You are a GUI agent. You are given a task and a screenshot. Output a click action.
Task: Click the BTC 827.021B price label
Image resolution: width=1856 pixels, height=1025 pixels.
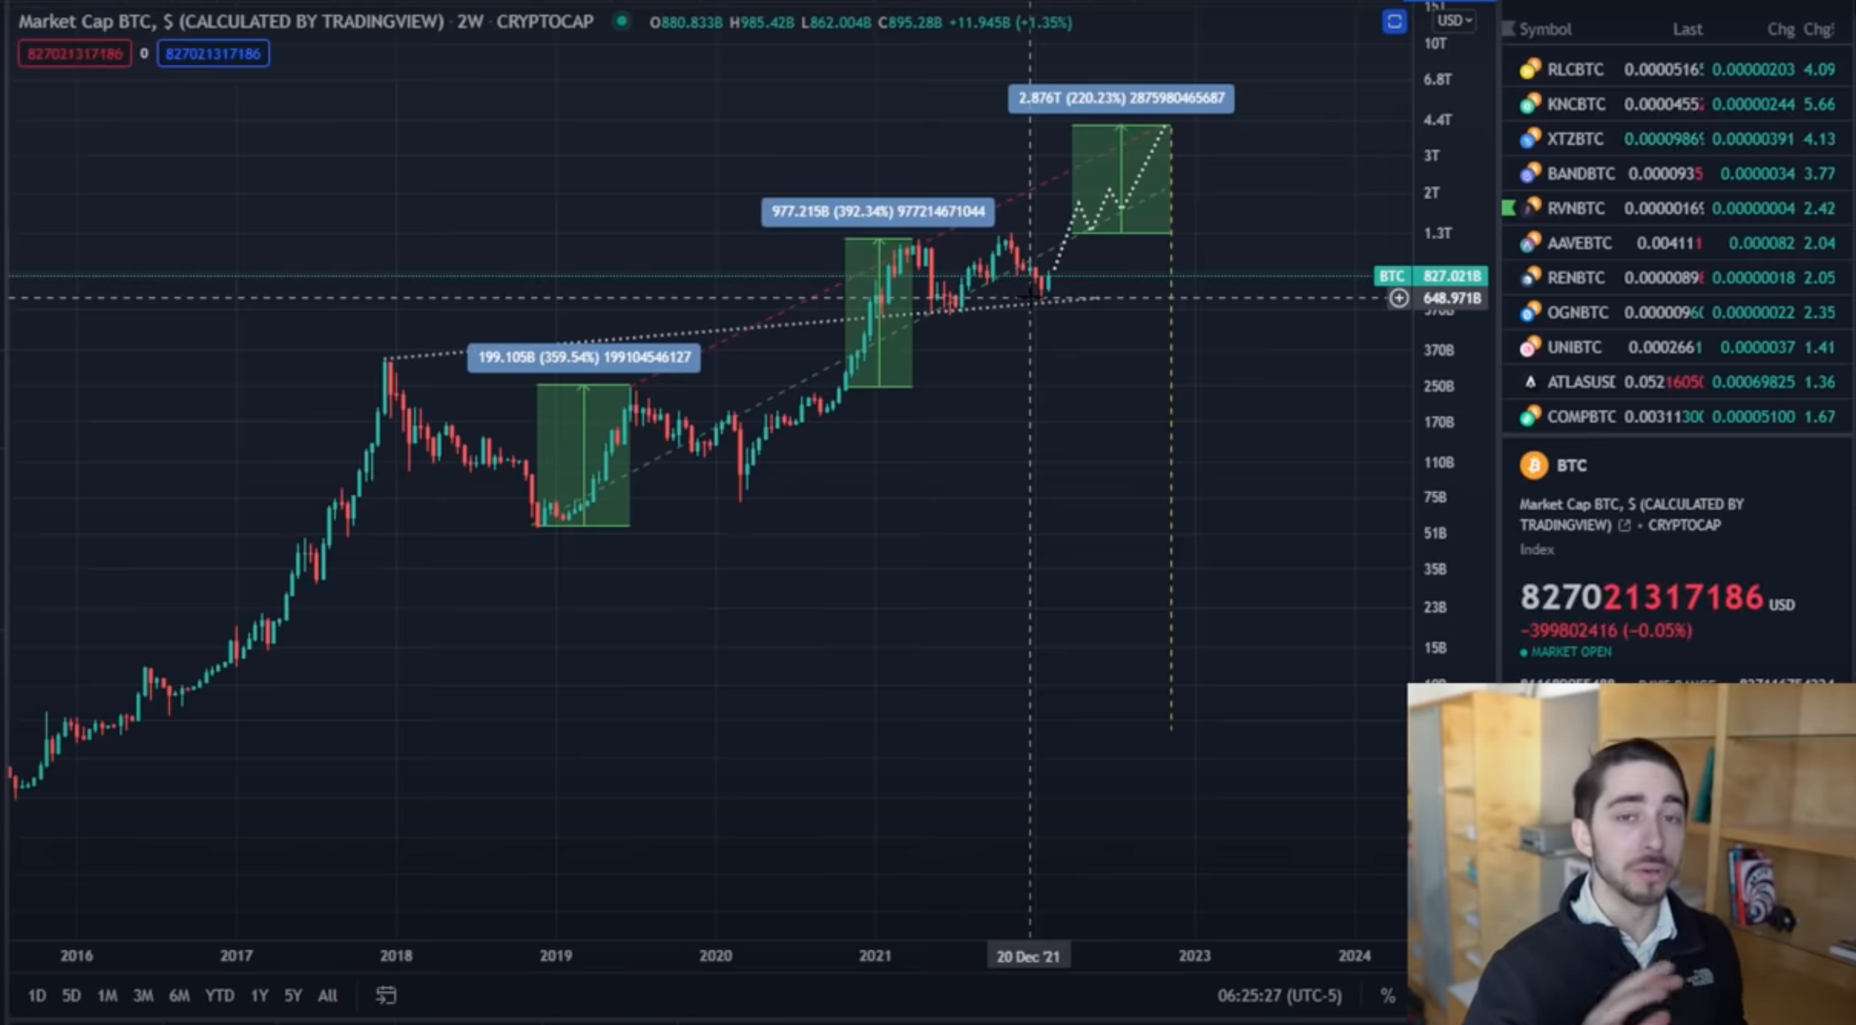point(1431,276)
